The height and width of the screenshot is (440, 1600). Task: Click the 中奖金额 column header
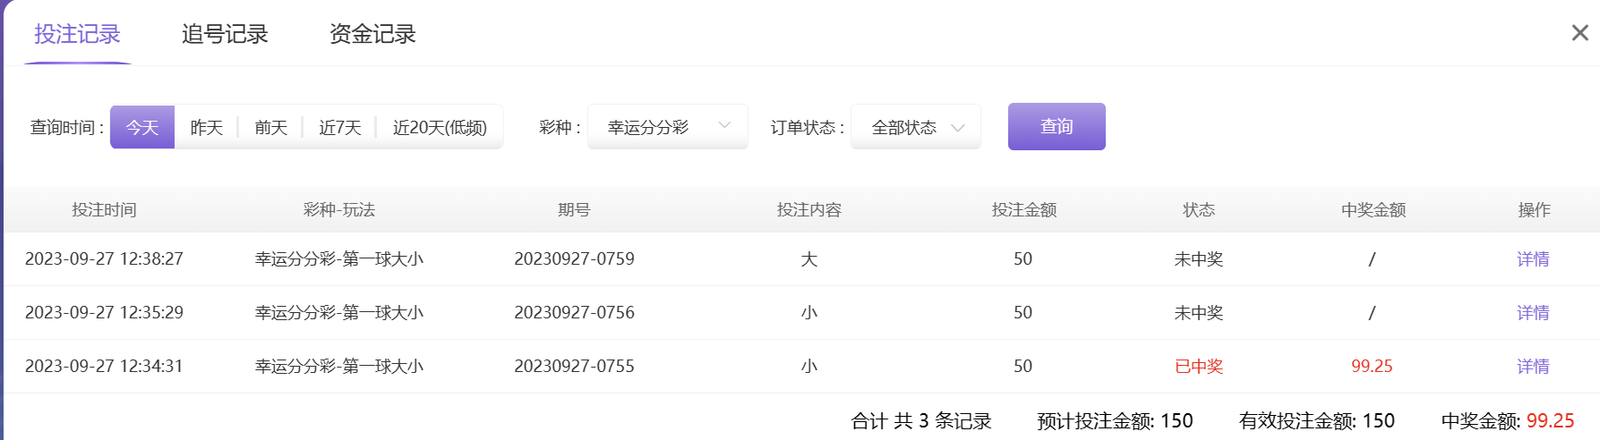1373,210
